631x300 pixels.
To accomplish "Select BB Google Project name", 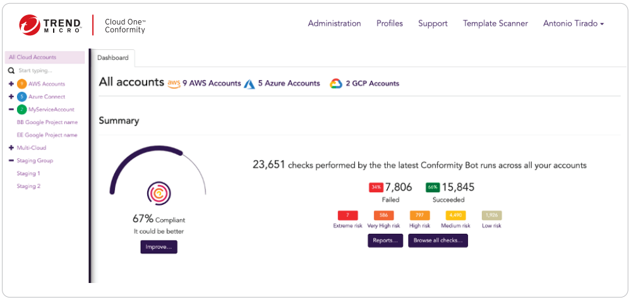I will pyautogui.click(x=47, y=122).
